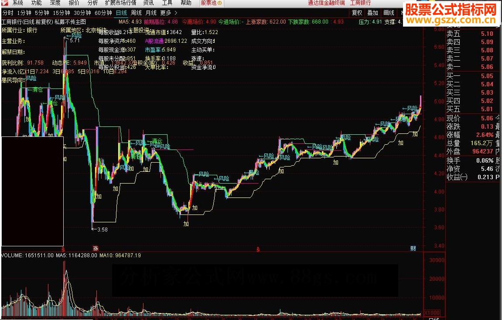
Task: Switch to the 5分钟 period
Action: point(42,13)
